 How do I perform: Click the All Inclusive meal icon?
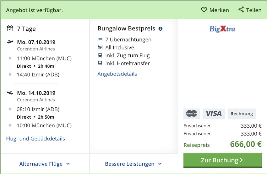tap(100, 48)
